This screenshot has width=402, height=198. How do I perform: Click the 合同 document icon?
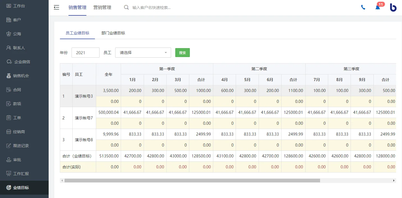point(9,89)
